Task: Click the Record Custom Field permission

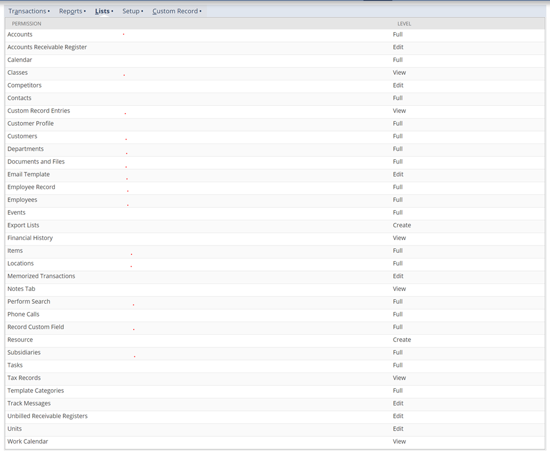Action: [x=36, y=327]
